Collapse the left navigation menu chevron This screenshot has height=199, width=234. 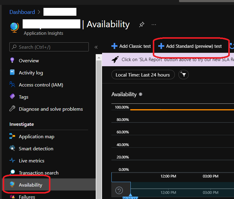pyautogui.click(x=96, y=47)
